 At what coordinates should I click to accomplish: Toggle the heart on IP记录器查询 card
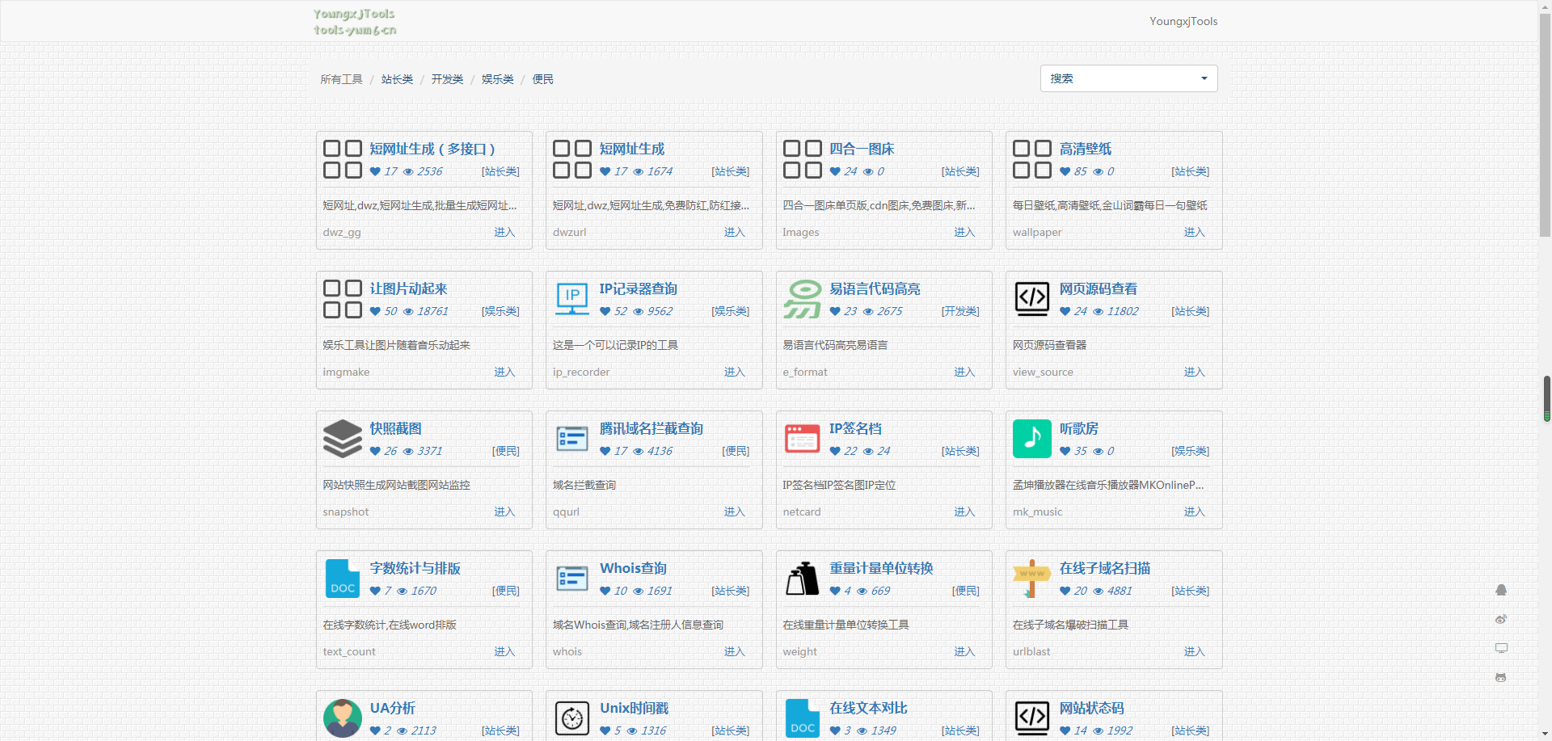[605, 311]
